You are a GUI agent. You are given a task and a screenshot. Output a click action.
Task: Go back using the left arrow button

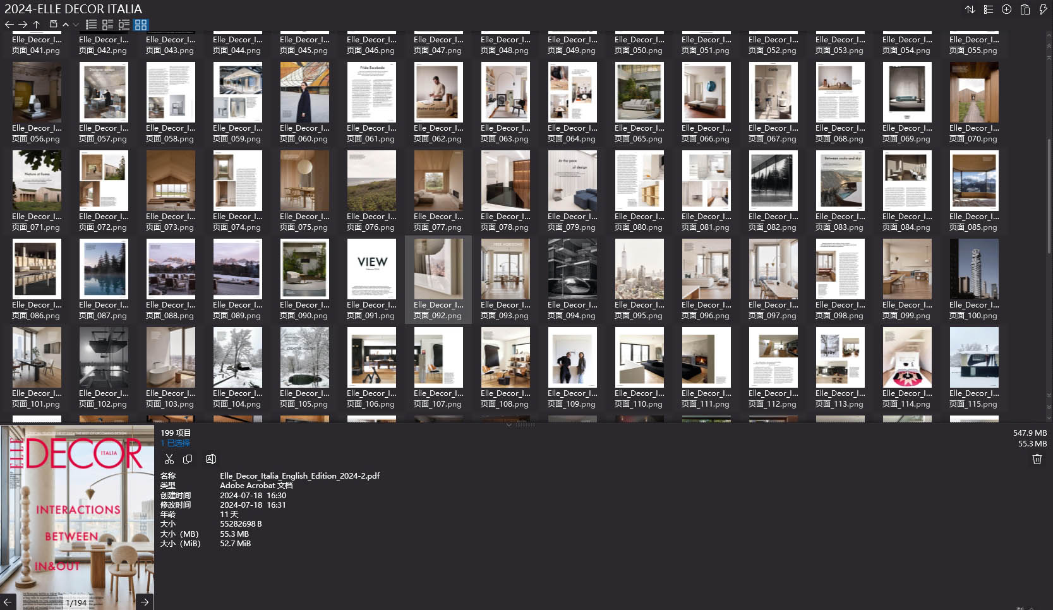pyautogui.click(x=9, y=25)
